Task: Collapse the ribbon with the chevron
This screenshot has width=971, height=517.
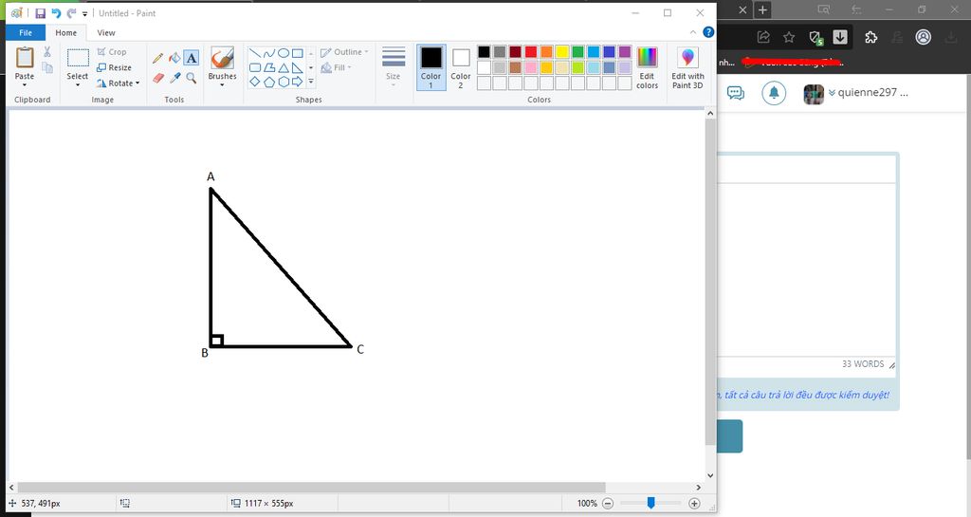Action: [693, 32]
